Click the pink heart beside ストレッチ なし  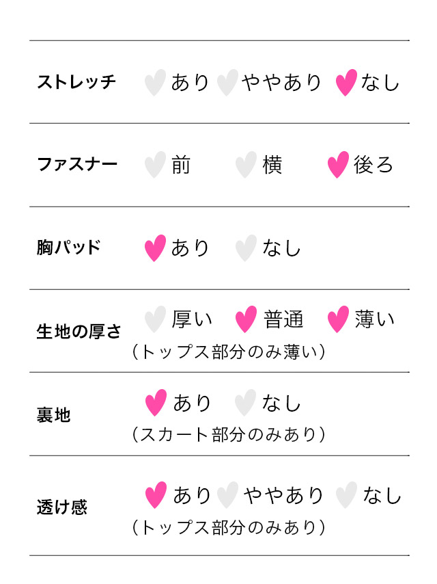(346, 82)
